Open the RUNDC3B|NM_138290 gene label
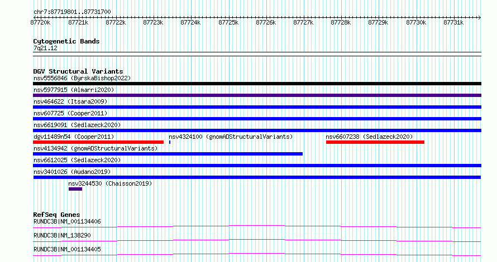 click(x=62, y=235)
